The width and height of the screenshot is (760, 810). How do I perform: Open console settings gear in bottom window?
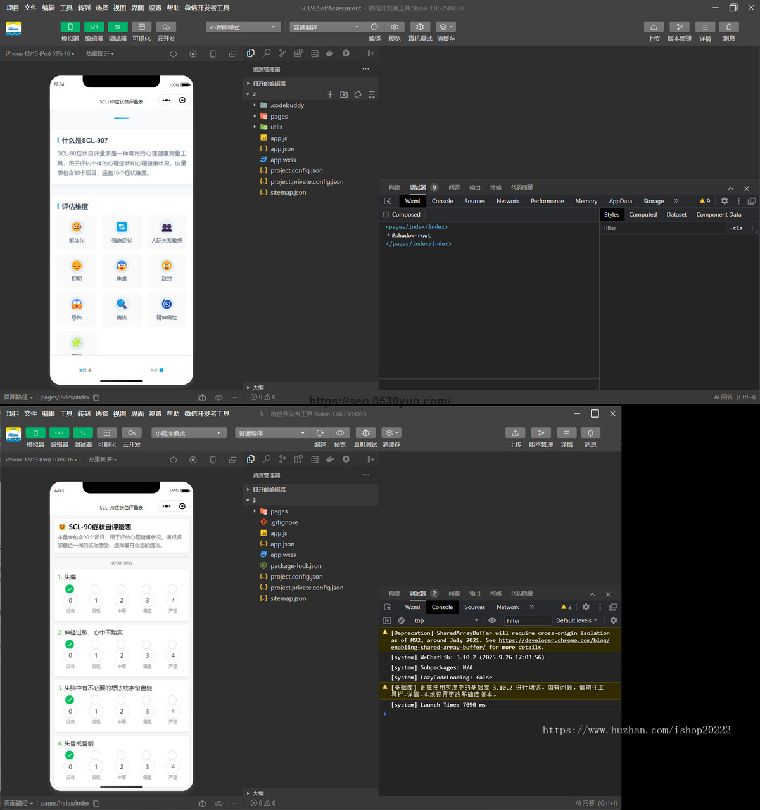pyautogui.click(x=614, y=620)
